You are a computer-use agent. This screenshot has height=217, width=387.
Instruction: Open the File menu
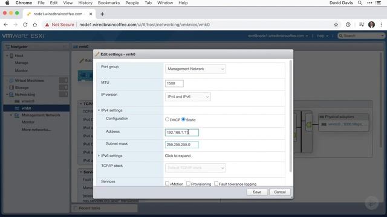coord(41,2)
